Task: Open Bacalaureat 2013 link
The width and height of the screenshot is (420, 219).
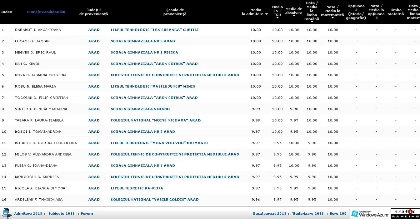Action: coord(270,214)
